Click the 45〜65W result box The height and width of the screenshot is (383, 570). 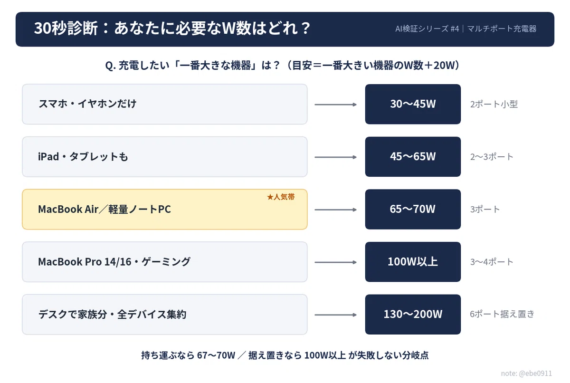[x=413, y=157]
